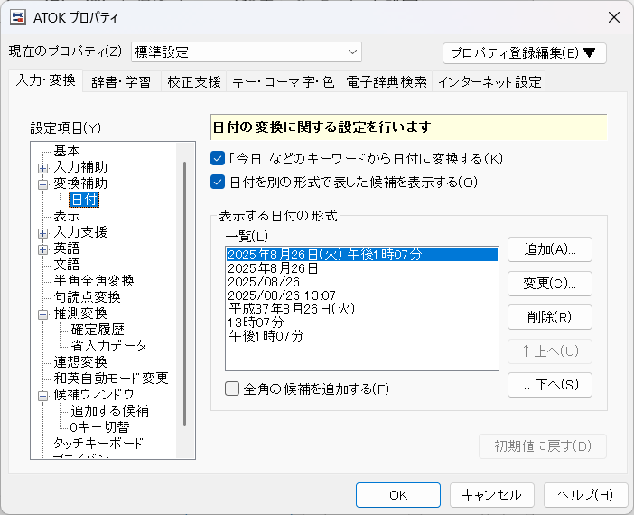Image resolution: width=634 pixels, height=515 pixels.
Task: Select 連想変換 tree item
Action: [x=80, y=361]
